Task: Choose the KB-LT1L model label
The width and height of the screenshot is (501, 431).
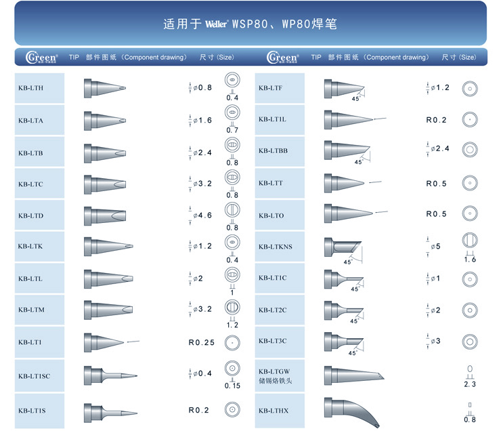Action: (x=272, y=119)
